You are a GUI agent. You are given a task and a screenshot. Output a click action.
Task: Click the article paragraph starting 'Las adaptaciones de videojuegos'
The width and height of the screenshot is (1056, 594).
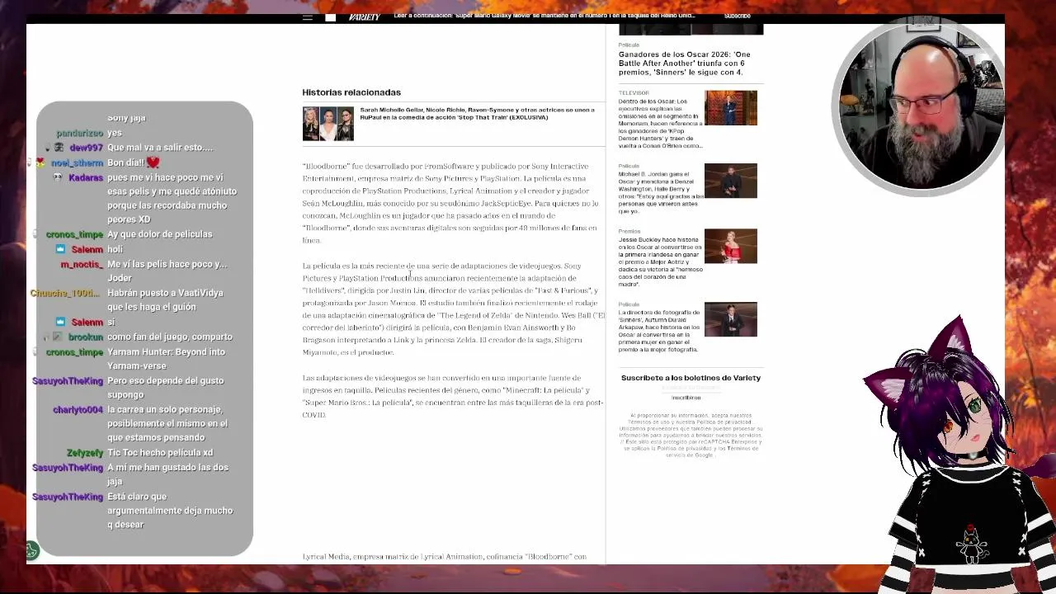[x=453, y=396]
